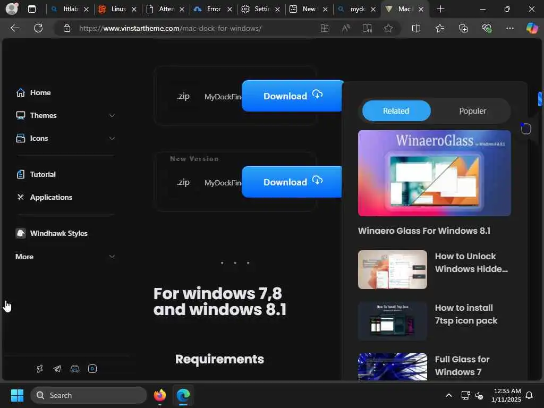Open DeviantArt link in sidebar footer
The image size is (544, 408).
coord(40,369)
